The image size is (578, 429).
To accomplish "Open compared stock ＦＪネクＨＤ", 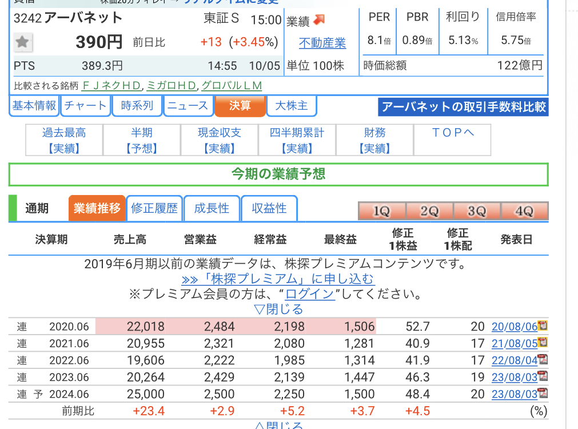I will pyautogui.click(x=111, y=86).
